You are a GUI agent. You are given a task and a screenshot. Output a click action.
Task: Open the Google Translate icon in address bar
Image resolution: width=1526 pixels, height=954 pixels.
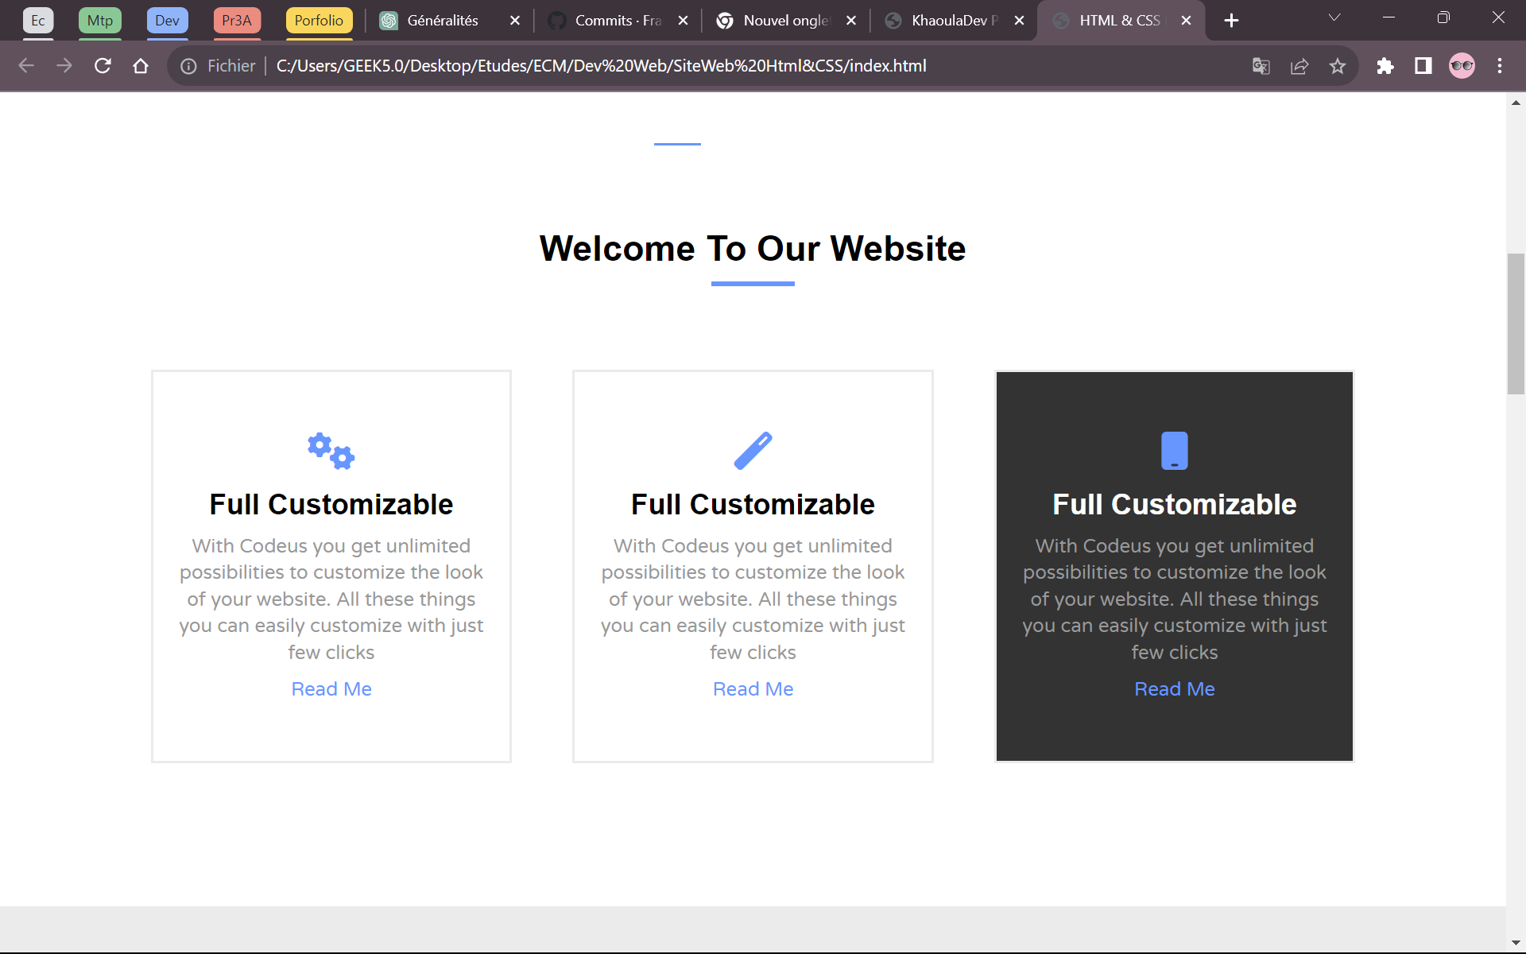pyautogui.click(x=1261, y=66)
